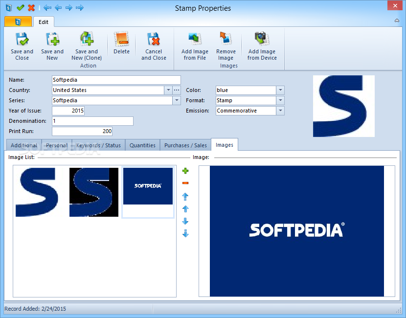The width and height of the screenshot is (406, 318).
Task: Click the Year of Issue field
Action: click(68, 111)
